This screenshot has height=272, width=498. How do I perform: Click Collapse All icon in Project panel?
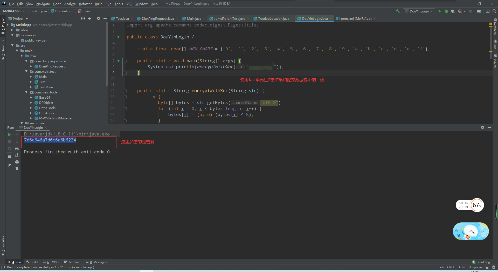pyautogui.click(x=90, y=18)
